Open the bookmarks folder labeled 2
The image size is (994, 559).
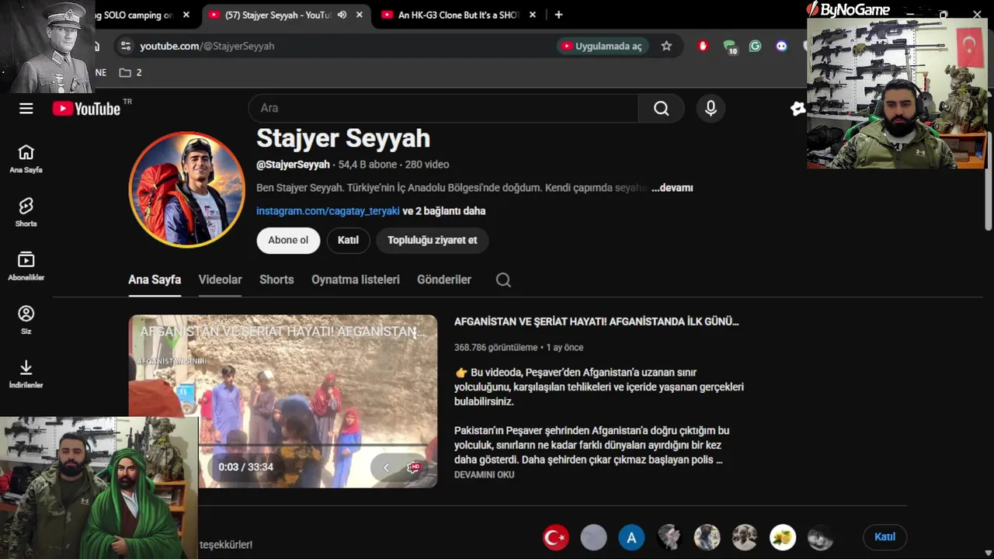[130, 72]
